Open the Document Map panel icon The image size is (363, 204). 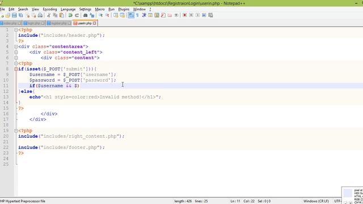157,15
